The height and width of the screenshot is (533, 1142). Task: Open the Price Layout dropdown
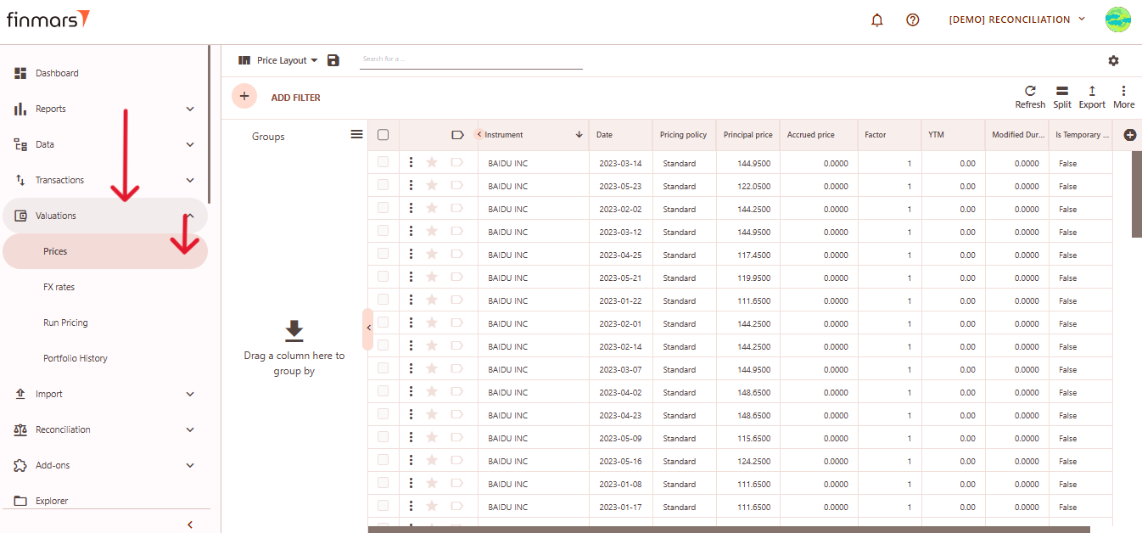click(278, 60)
